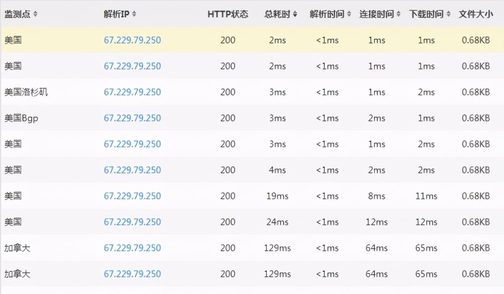Open IP link in highlighted first 美国 row
504x294 pixels.
pyautogui.click(x=132, y=41)
